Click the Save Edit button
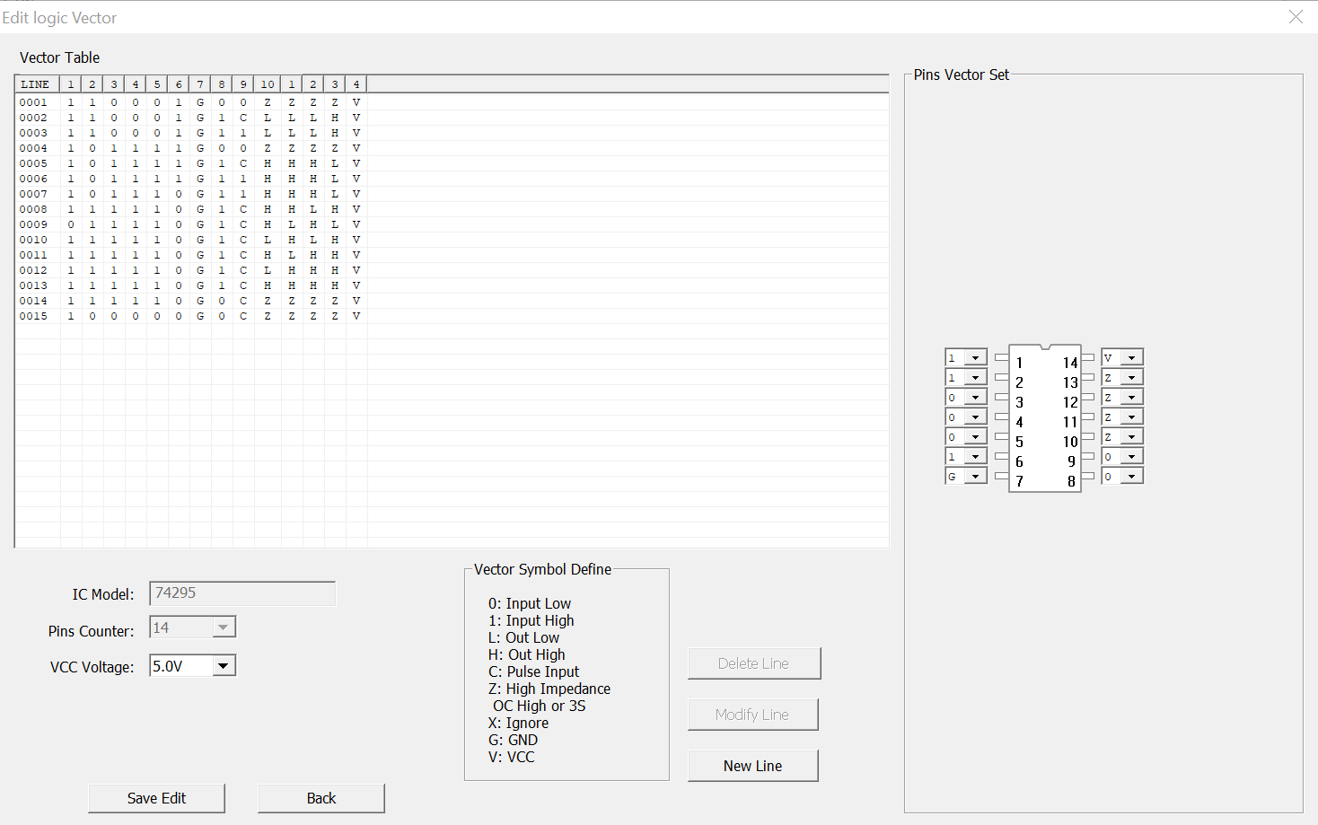 tap(156, 798)
